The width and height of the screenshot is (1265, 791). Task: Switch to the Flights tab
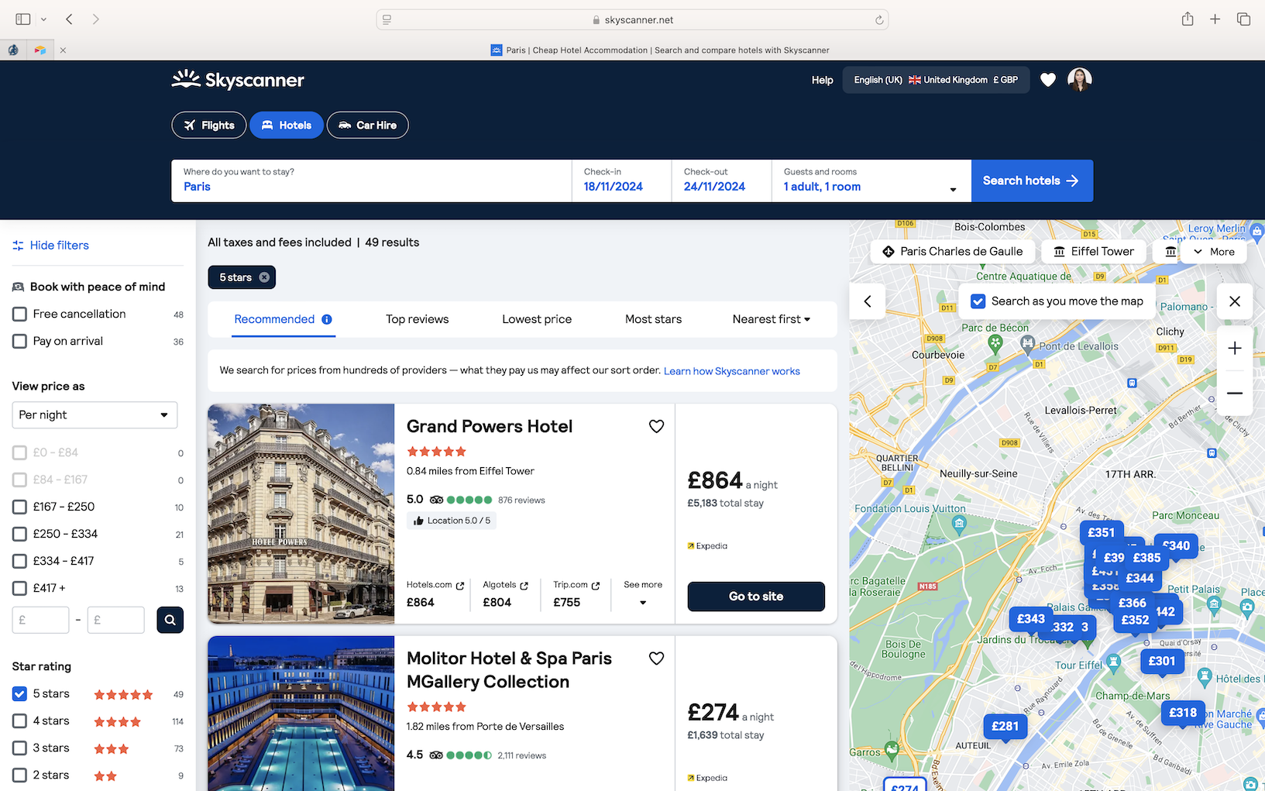tap(209, 125)
